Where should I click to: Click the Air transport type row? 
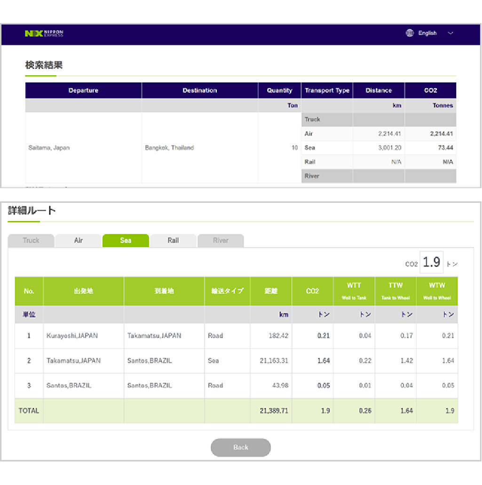coord(379,134)
